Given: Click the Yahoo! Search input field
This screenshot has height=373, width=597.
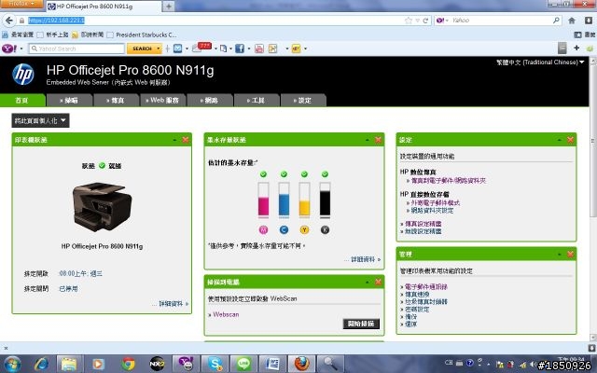Looking at the screenshot, I should point(76,48).
